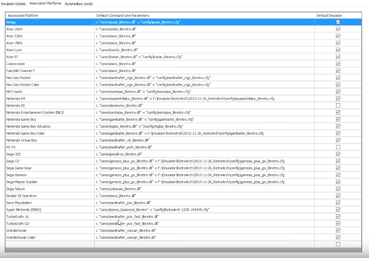
Task: Select the Nintendo Game Boy Advance cell
Action: pyautogui.click(x=50, y=126)
